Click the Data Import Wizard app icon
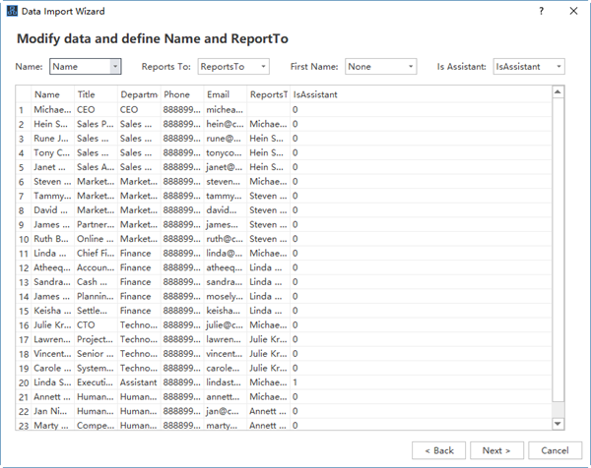 pos(13,10)
